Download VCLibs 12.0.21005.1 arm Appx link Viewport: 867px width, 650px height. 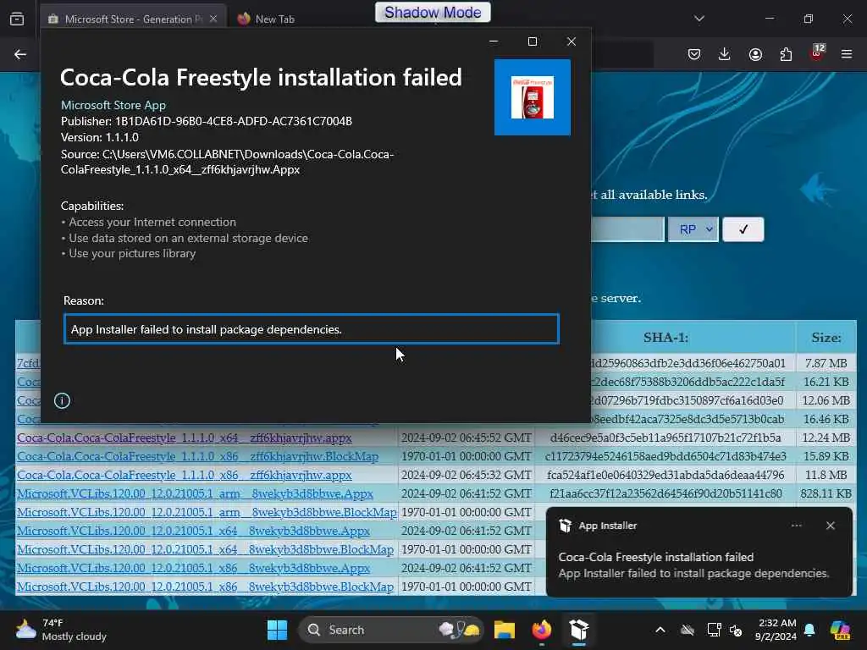[x=195, y=493]
